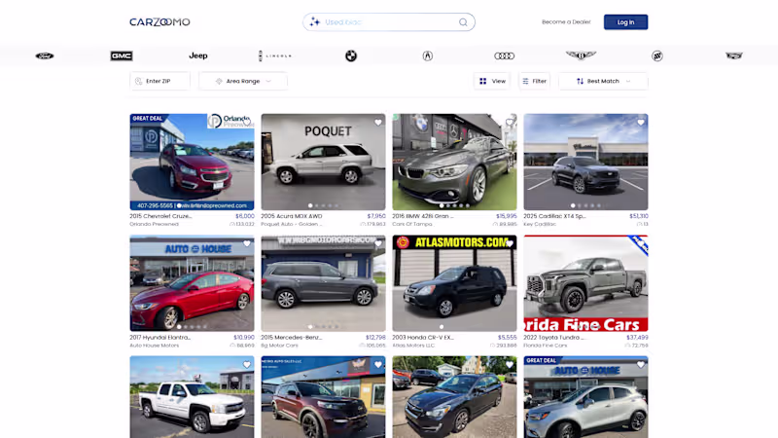
Task: Click the $12,798 price
Action: point(375,337)
